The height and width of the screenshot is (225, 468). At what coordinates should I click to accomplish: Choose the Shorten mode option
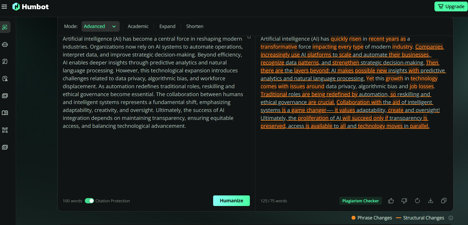(x=195, y=26)
